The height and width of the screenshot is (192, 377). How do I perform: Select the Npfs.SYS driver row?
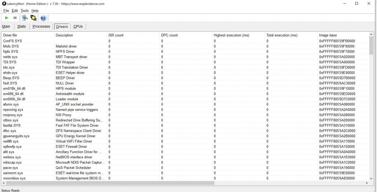(x=185, y=52)
